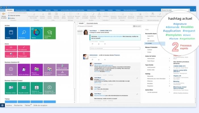Click Boîte de réception in bottom bar
Image resolution: width=199 pixels, height=113 pixels.
point(40,105)
